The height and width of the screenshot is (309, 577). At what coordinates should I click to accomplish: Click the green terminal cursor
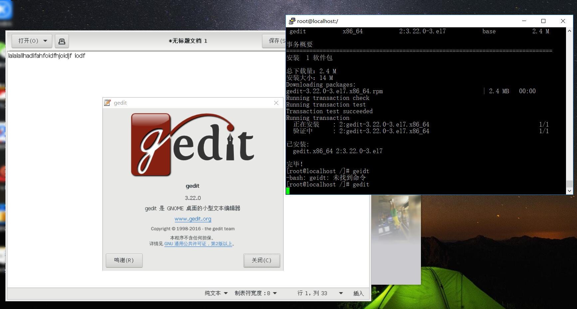point(288,191)
